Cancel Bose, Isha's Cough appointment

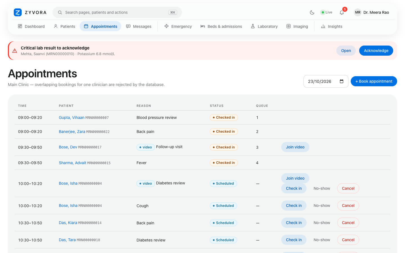click(x=348, y=205)
